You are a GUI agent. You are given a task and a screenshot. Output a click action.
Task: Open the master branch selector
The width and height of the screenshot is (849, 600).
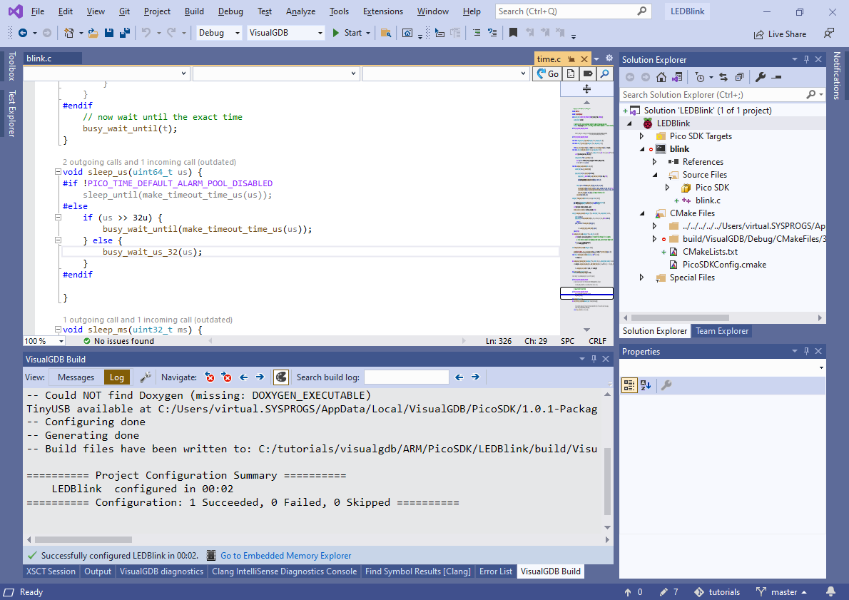pyautogui.click(x=782, y=592)
